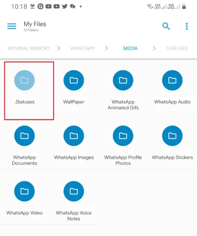Tap the My Files title
Image resolution: width=197 pixels, height=236 pixels.
(35, 24)
